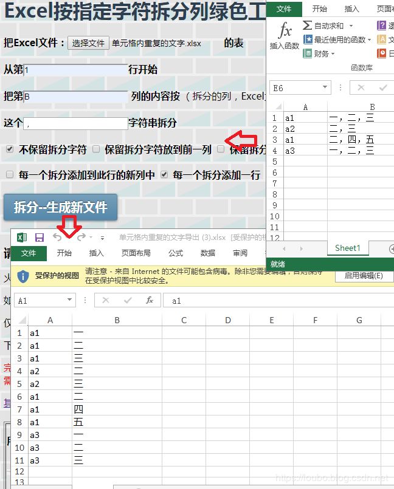Select column G header in lower sheet
Screen dimensions: 394x489
359,320
